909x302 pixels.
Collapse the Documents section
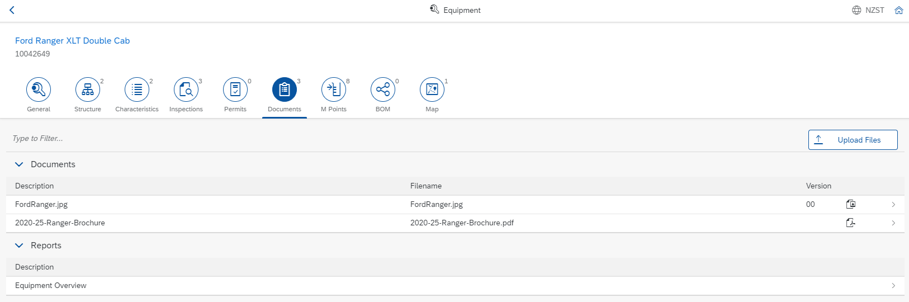19,164
